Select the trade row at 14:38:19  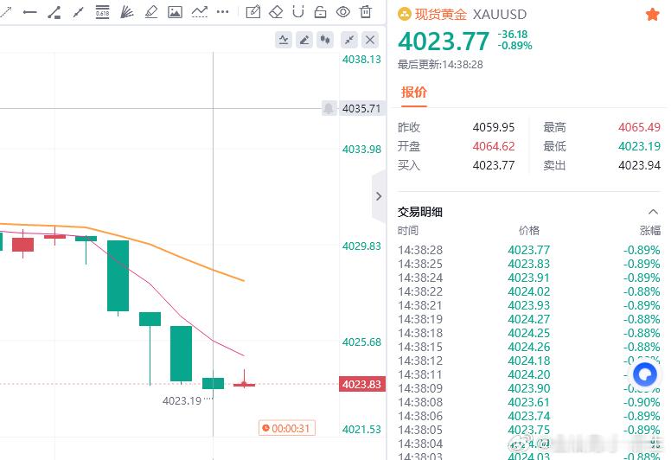click(x=529, y=319)
